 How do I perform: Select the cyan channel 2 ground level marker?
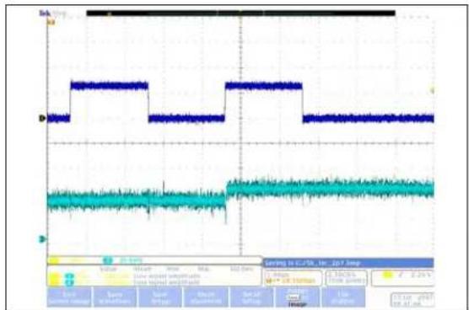42,239
